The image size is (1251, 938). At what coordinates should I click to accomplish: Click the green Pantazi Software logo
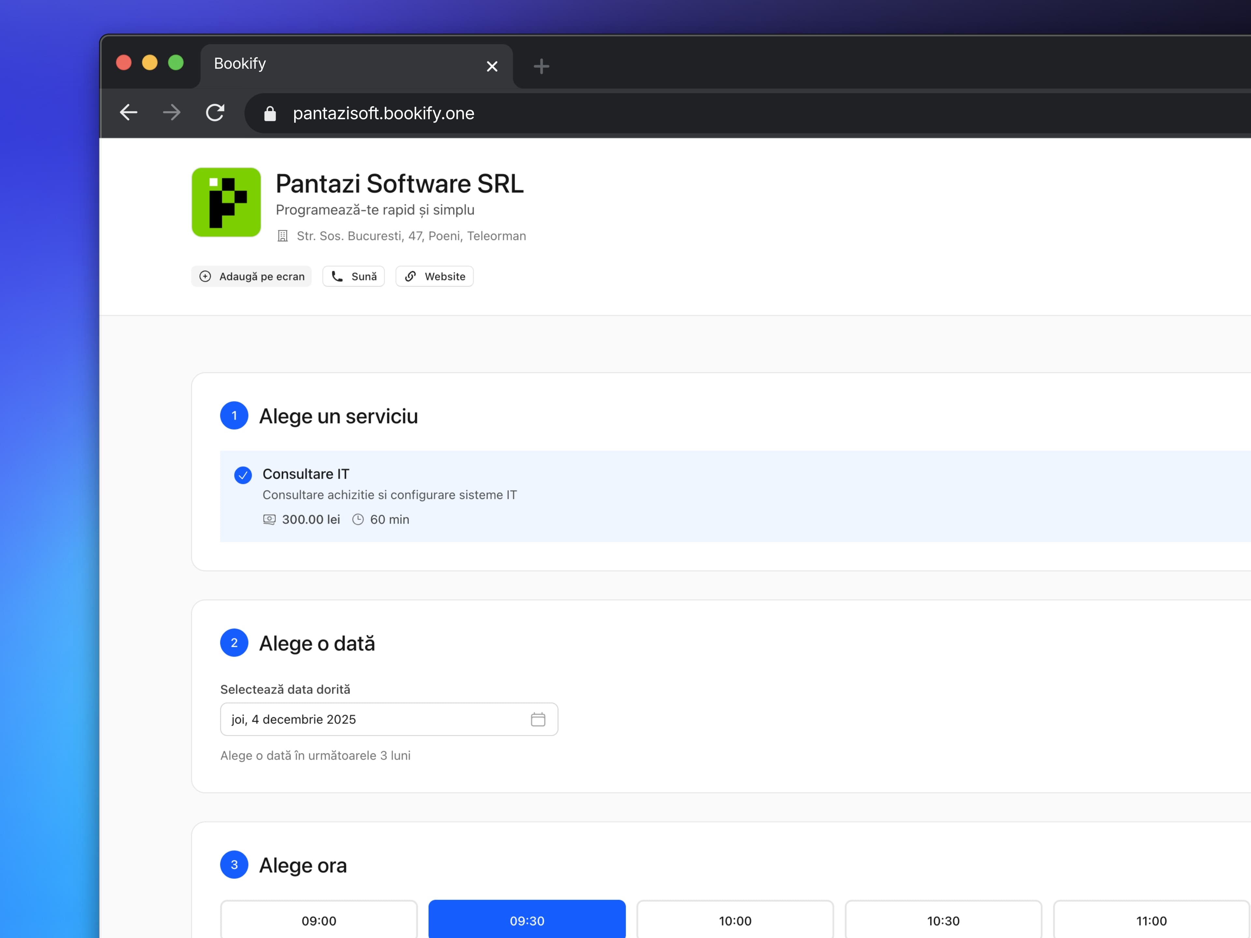pos(226,202)
